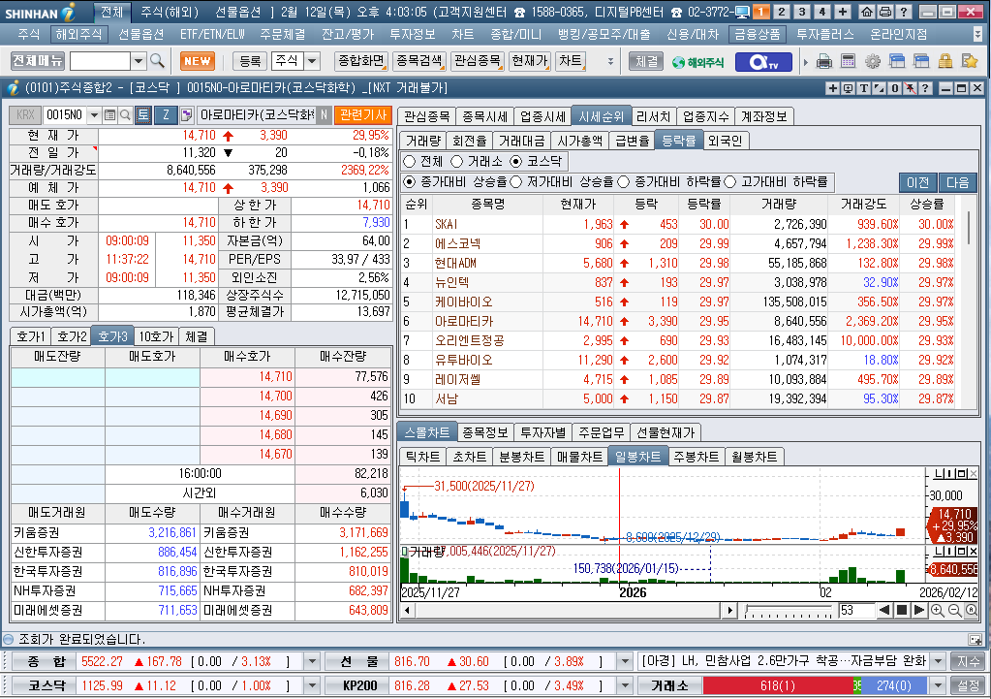
Task: Click the 관련기사 orange button
Action: 362,115
